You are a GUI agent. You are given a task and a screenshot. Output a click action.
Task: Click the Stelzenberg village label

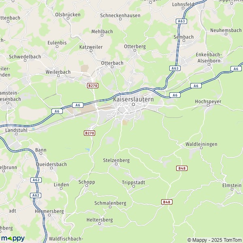(x=116, y=160)
